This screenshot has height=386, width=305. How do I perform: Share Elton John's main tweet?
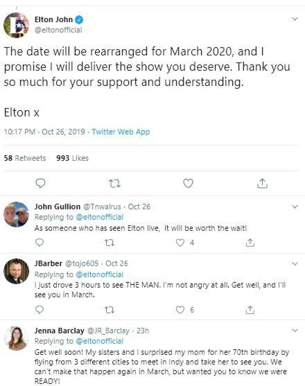coord(262,183)
